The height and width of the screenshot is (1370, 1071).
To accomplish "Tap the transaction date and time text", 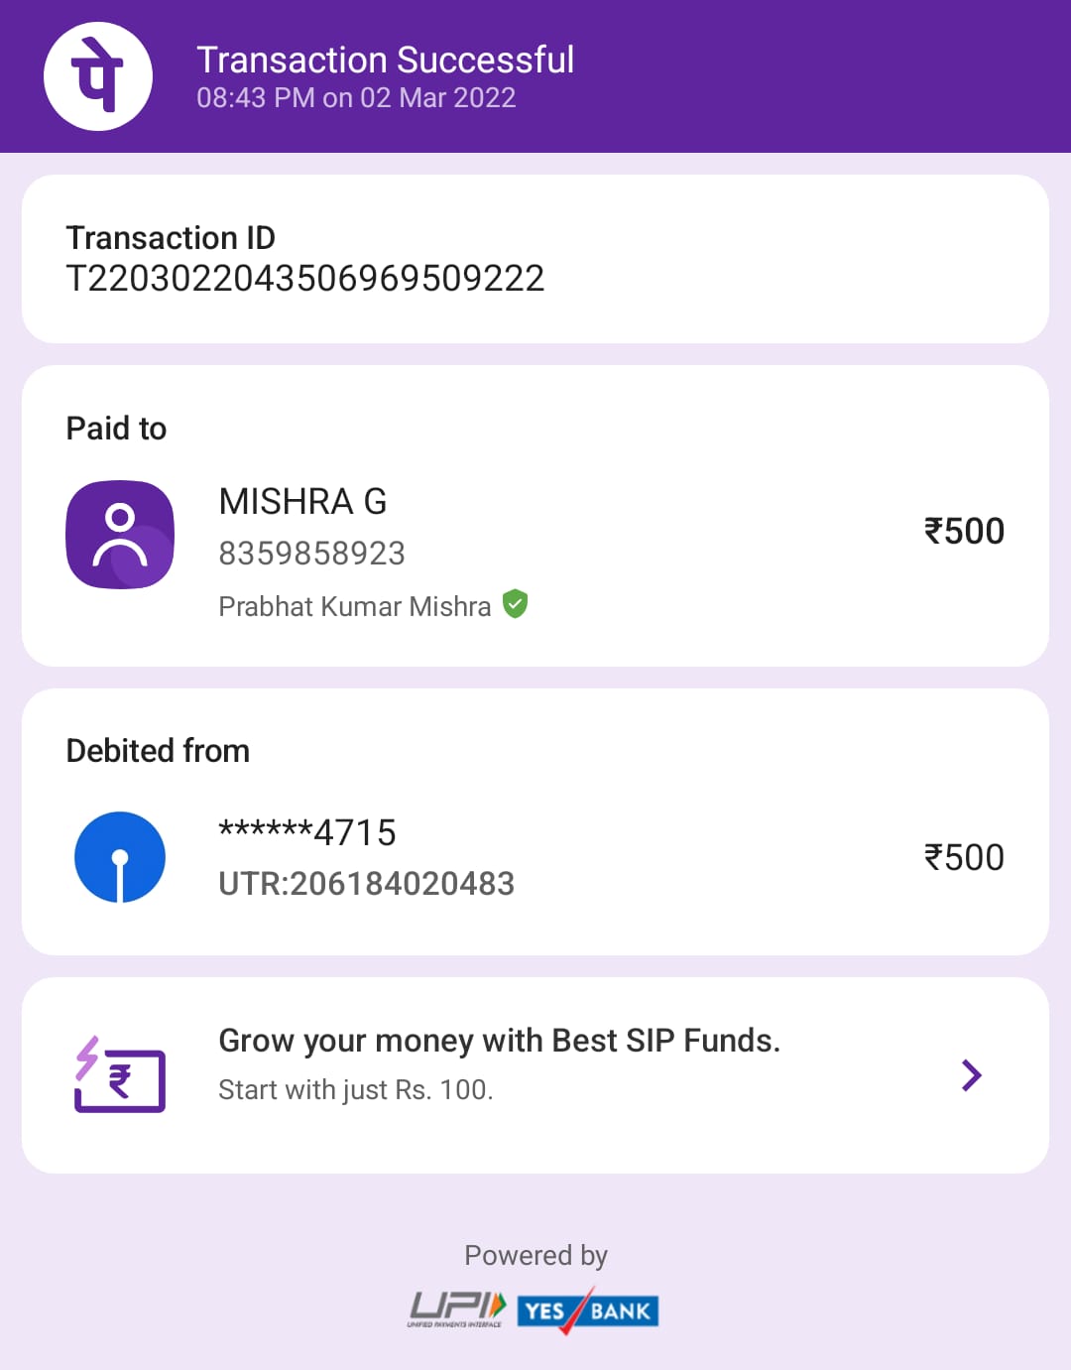I will 356,98.
